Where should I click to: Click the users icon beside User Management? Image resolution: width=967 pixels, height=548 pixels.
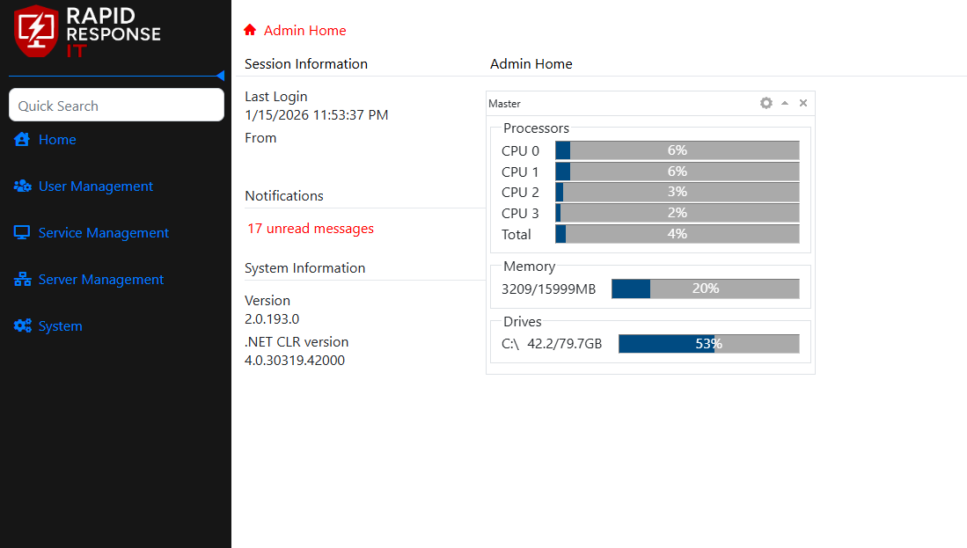click(22, 186)
